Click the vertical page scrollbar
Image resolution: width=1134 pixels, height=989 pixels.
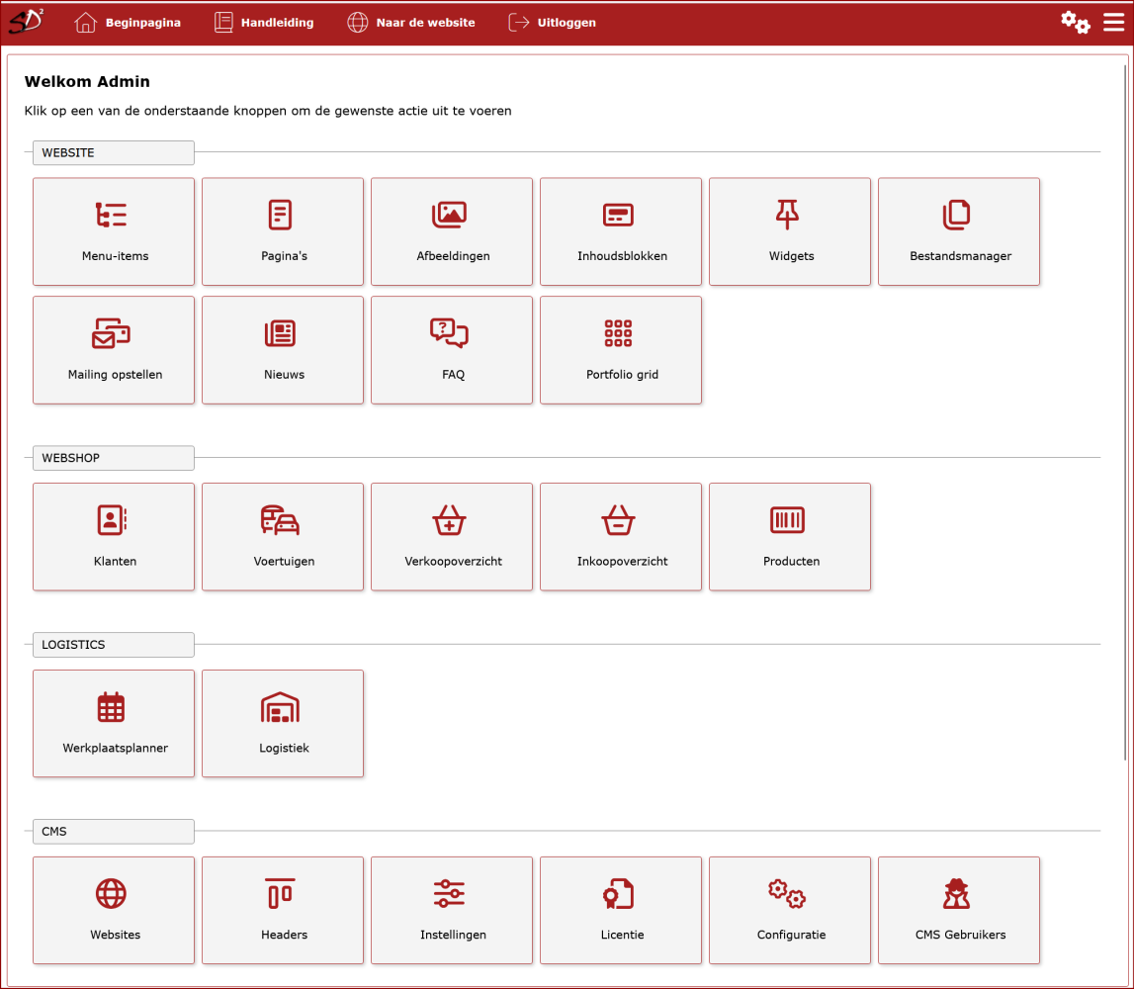click(1125, 396)
